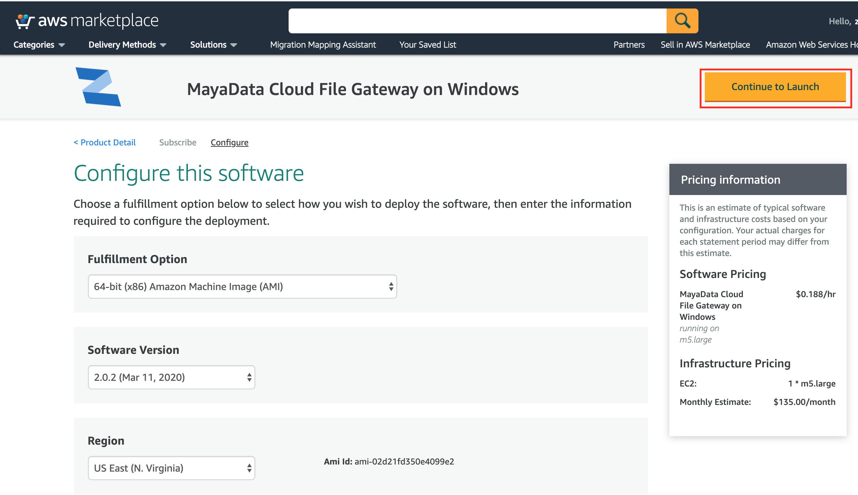Open Sell in AWS Marketplace

tap(705, 45)
